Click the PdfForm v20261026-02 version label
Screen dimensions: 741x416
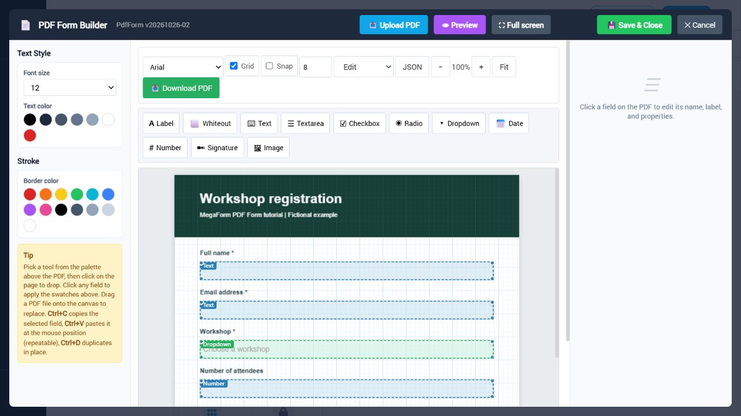pyautogui.click(x=153, y=25)
